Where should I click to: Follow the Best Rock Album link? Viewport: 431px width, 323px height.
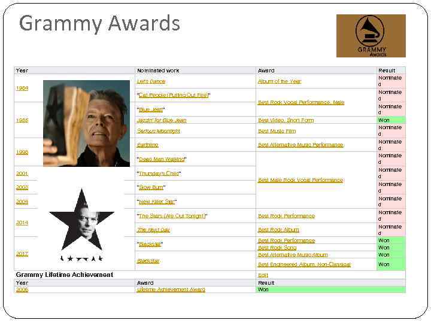278,230
